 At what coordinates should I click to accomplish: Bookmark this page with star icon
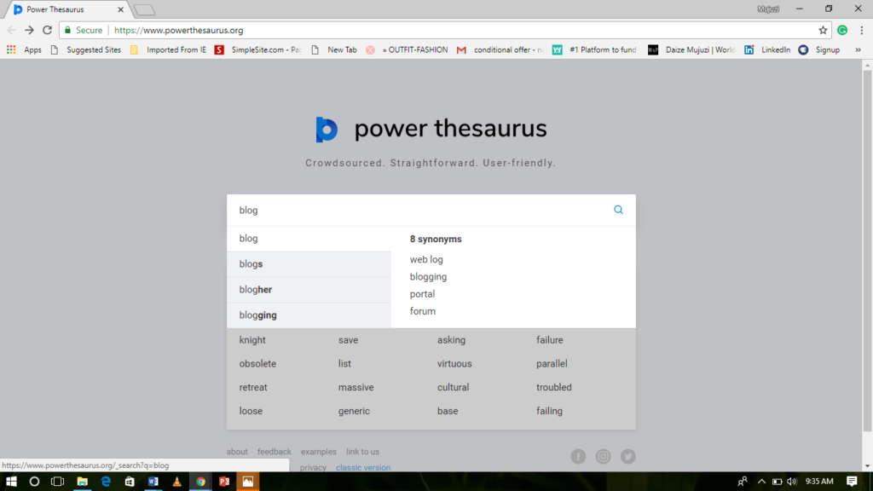click(x=823, y=30)
